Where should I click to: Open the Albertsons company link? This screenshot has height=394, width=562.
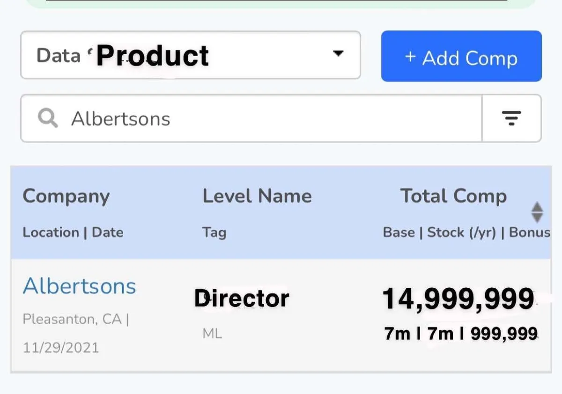click(79, 286)
